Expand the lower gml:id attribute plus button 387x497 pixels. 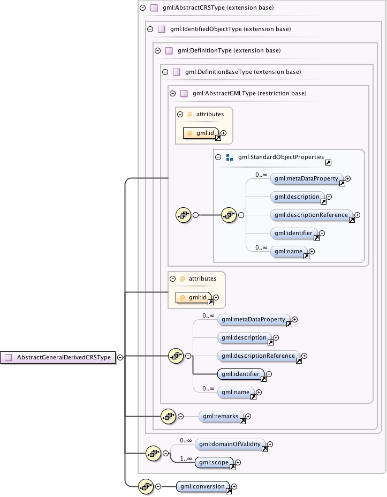(216, 298)
